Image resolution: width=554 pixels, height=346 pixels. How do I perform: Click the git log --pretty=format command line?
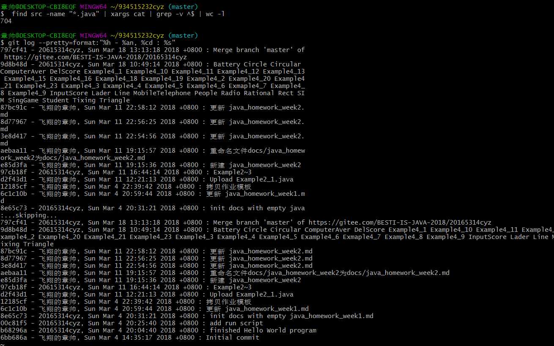(x=88, y=43)
